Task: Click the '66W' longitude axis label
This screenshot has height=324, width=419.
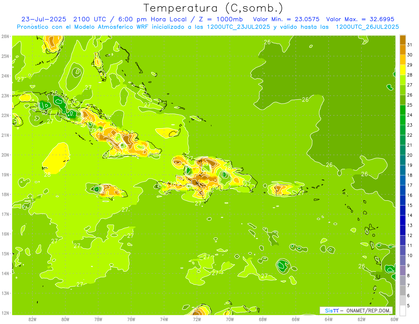Action: (x=295, y=319)
